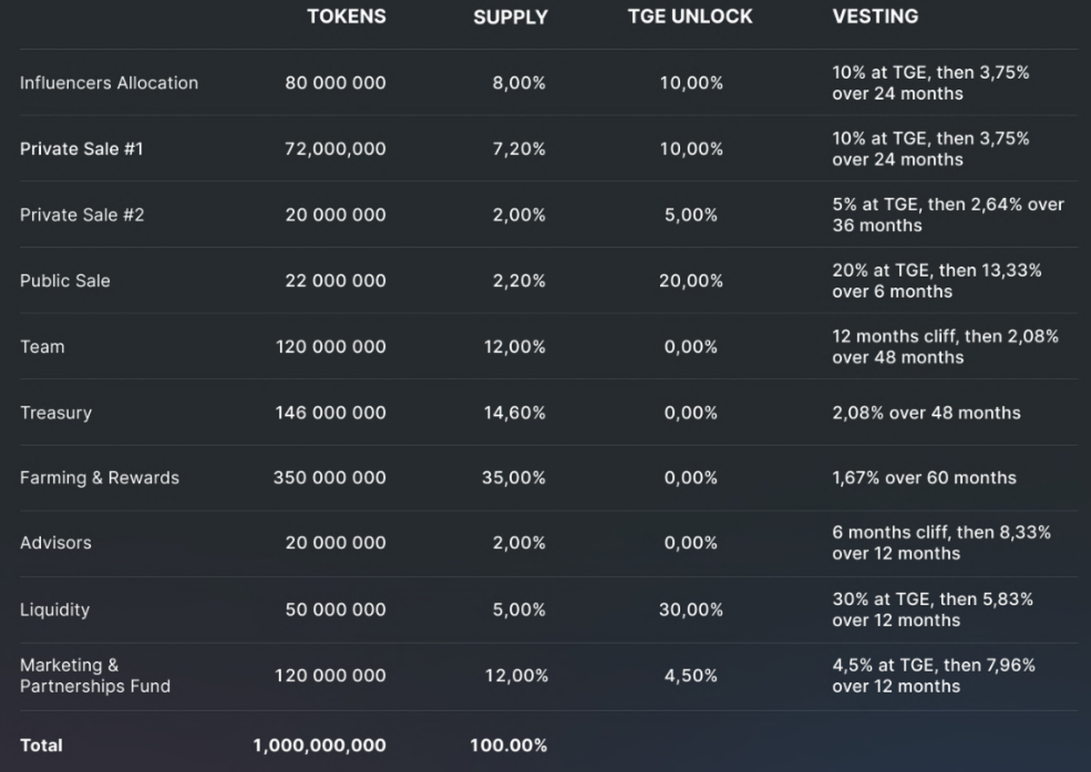Select the Advisors row label

[56, 543]
